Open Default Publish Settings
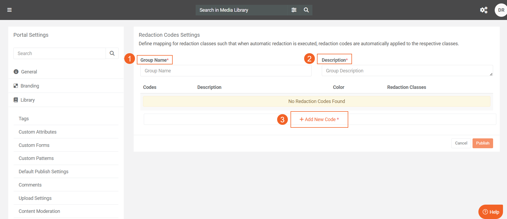The image size is (507, 219). point(44,172)
